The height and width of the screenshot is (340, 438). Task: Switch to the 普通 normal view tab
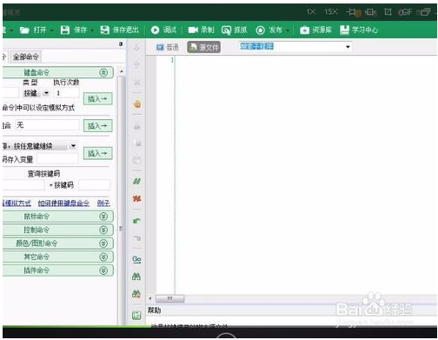(x=168, y=47)
